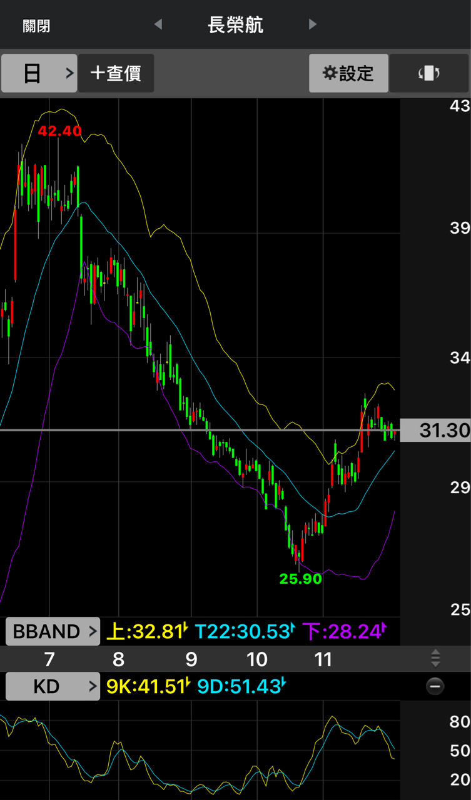471x800 pixels.
Task: Select month 8 on the time axis
Action: pos(118,659)
